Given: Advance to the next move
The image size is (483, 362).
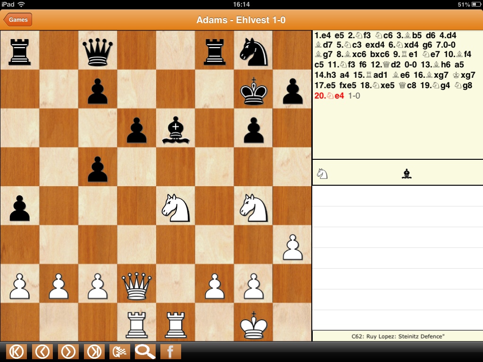Looking at the screenshot, I should click(68, 352).
